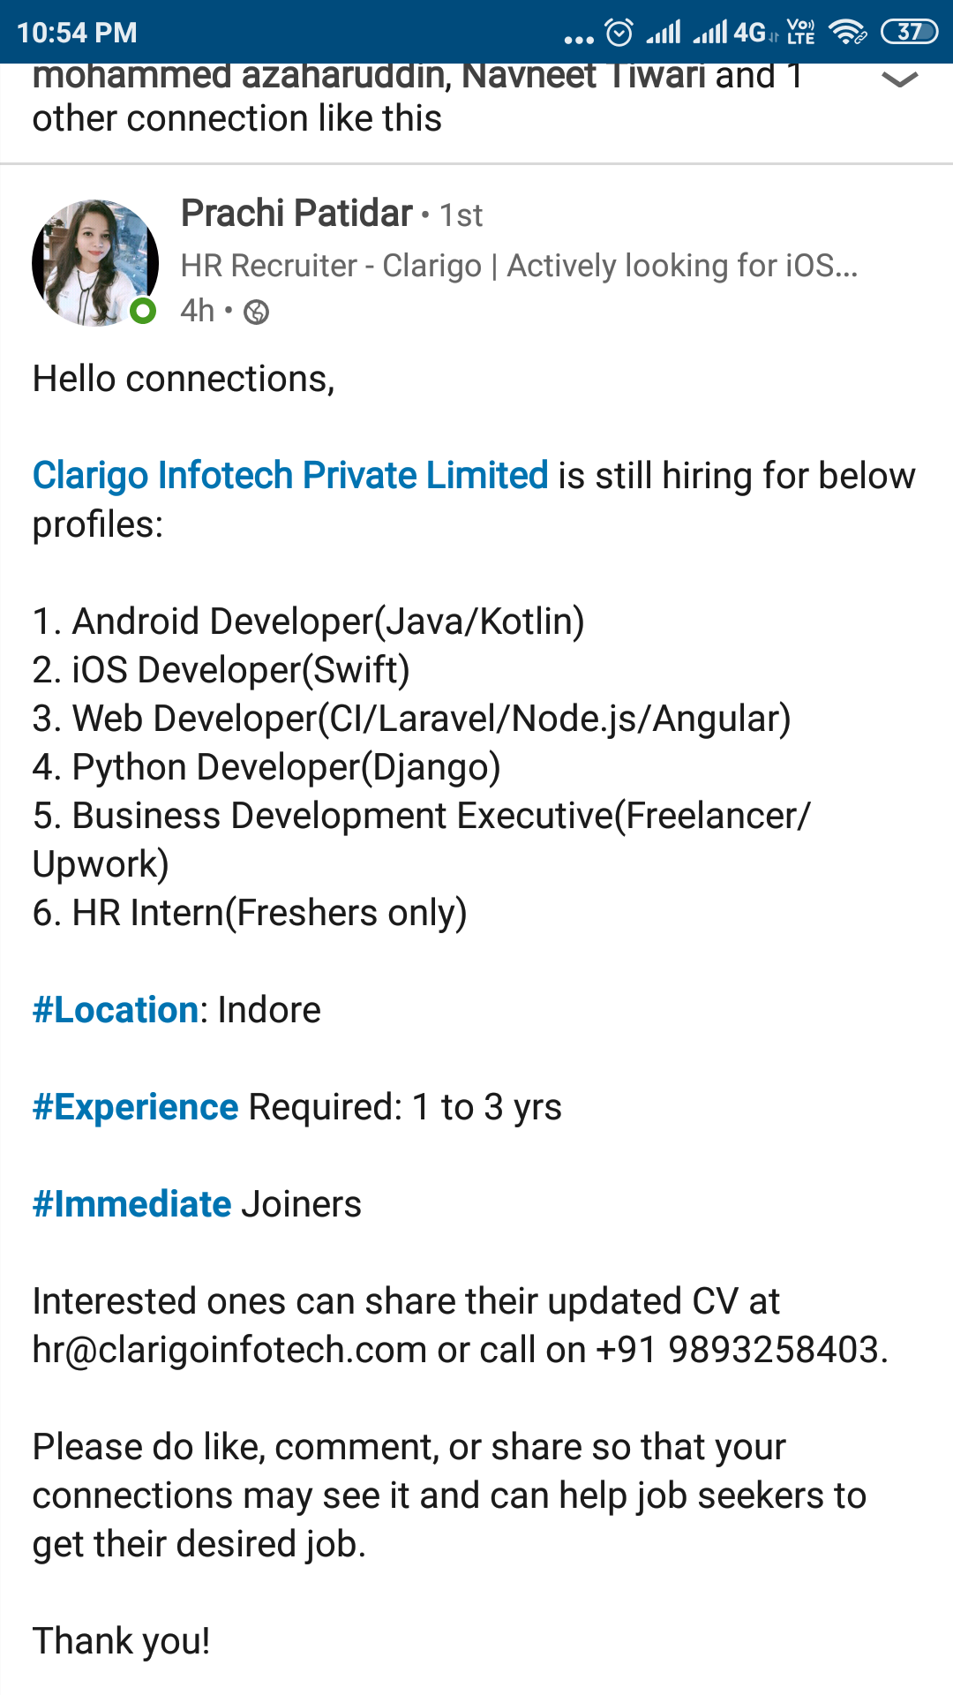
Task: Tap the alarm clock status bar icon
Action: pos(619,32)
